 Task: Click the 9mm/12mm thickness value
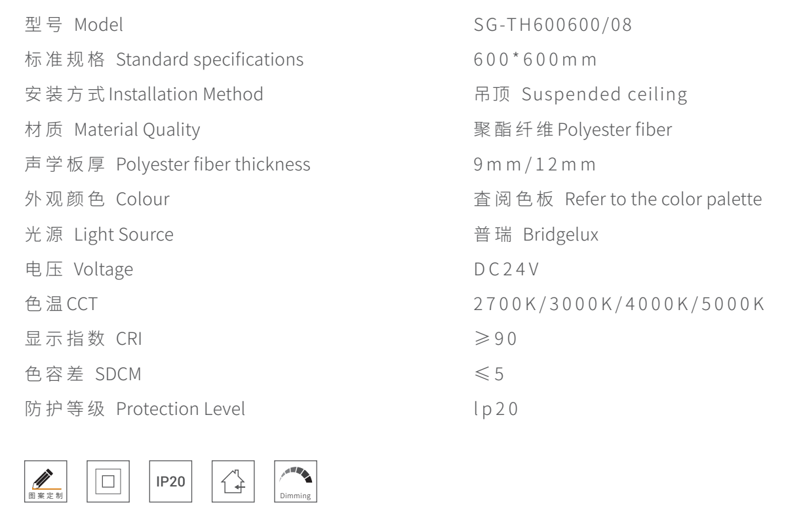click(x=535, y=165)
